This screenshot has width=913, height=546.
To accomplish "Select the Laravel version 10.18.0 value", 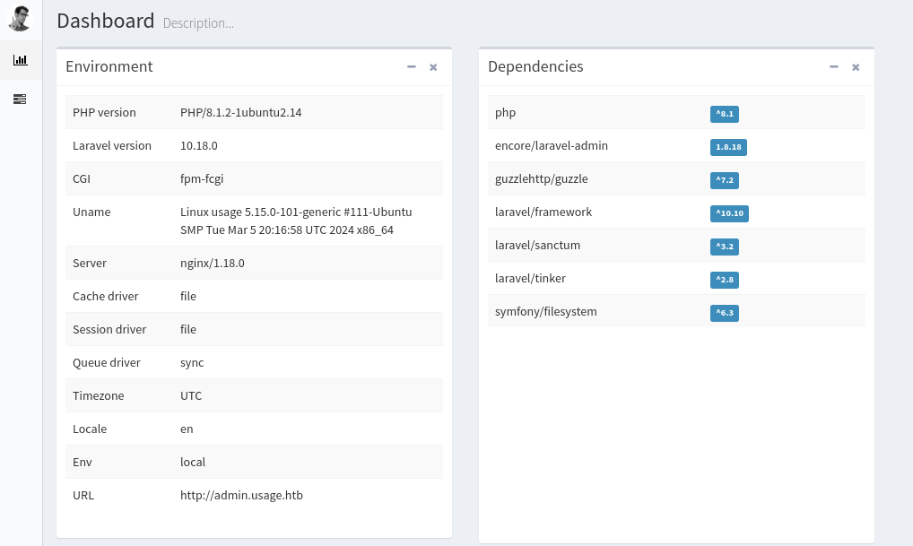I will click(x=198, y=145).
